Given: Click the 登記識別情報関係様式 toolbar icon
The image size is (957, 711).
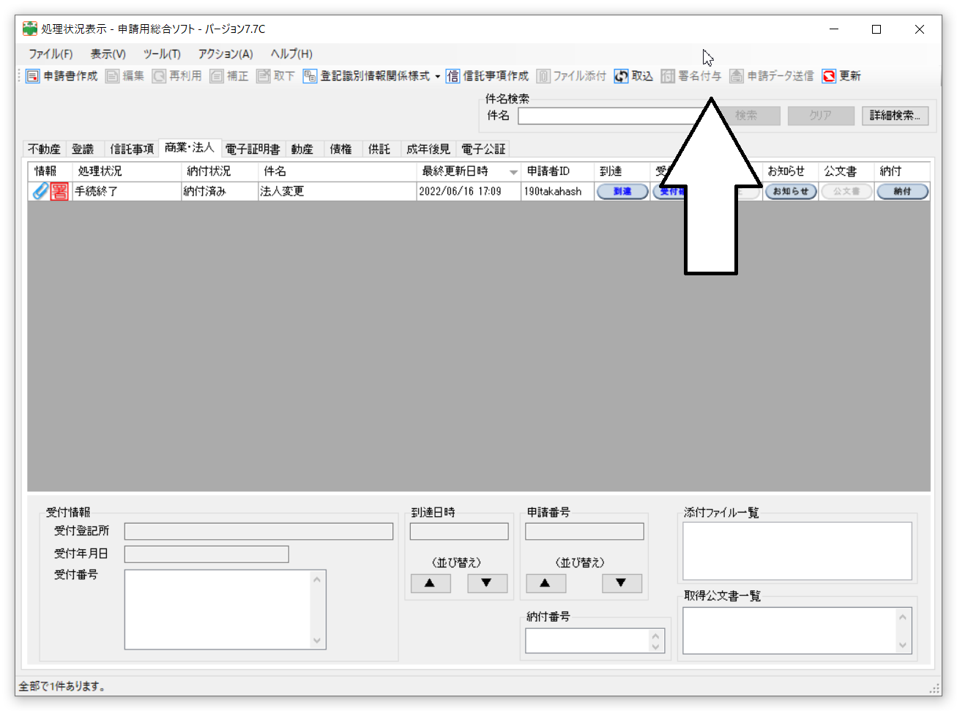Looking at the screenshot, I should point(310,76).
